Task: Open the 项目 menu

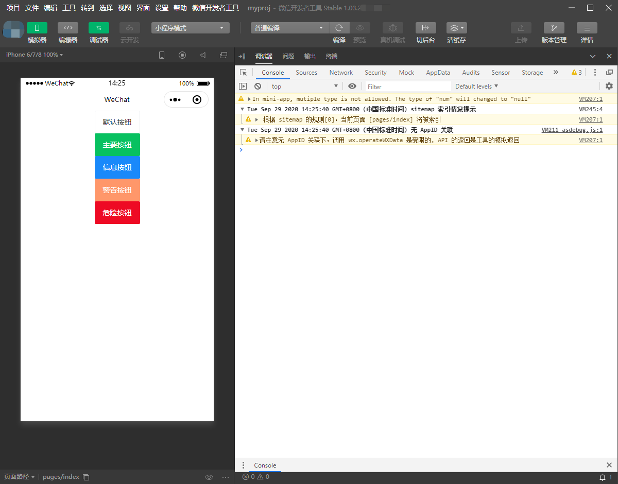Action: pos(13,8)
